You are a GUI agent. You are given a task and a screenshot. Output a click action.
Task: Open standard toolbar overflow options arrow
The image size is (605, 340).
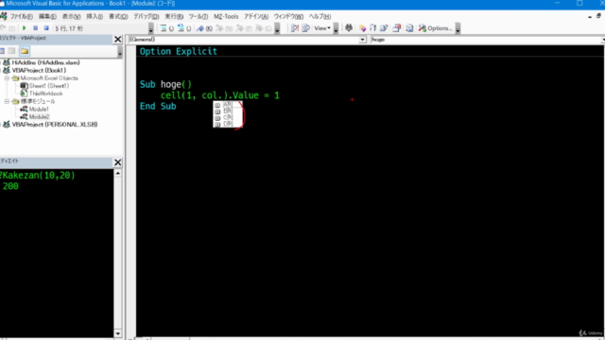point(151,28)
